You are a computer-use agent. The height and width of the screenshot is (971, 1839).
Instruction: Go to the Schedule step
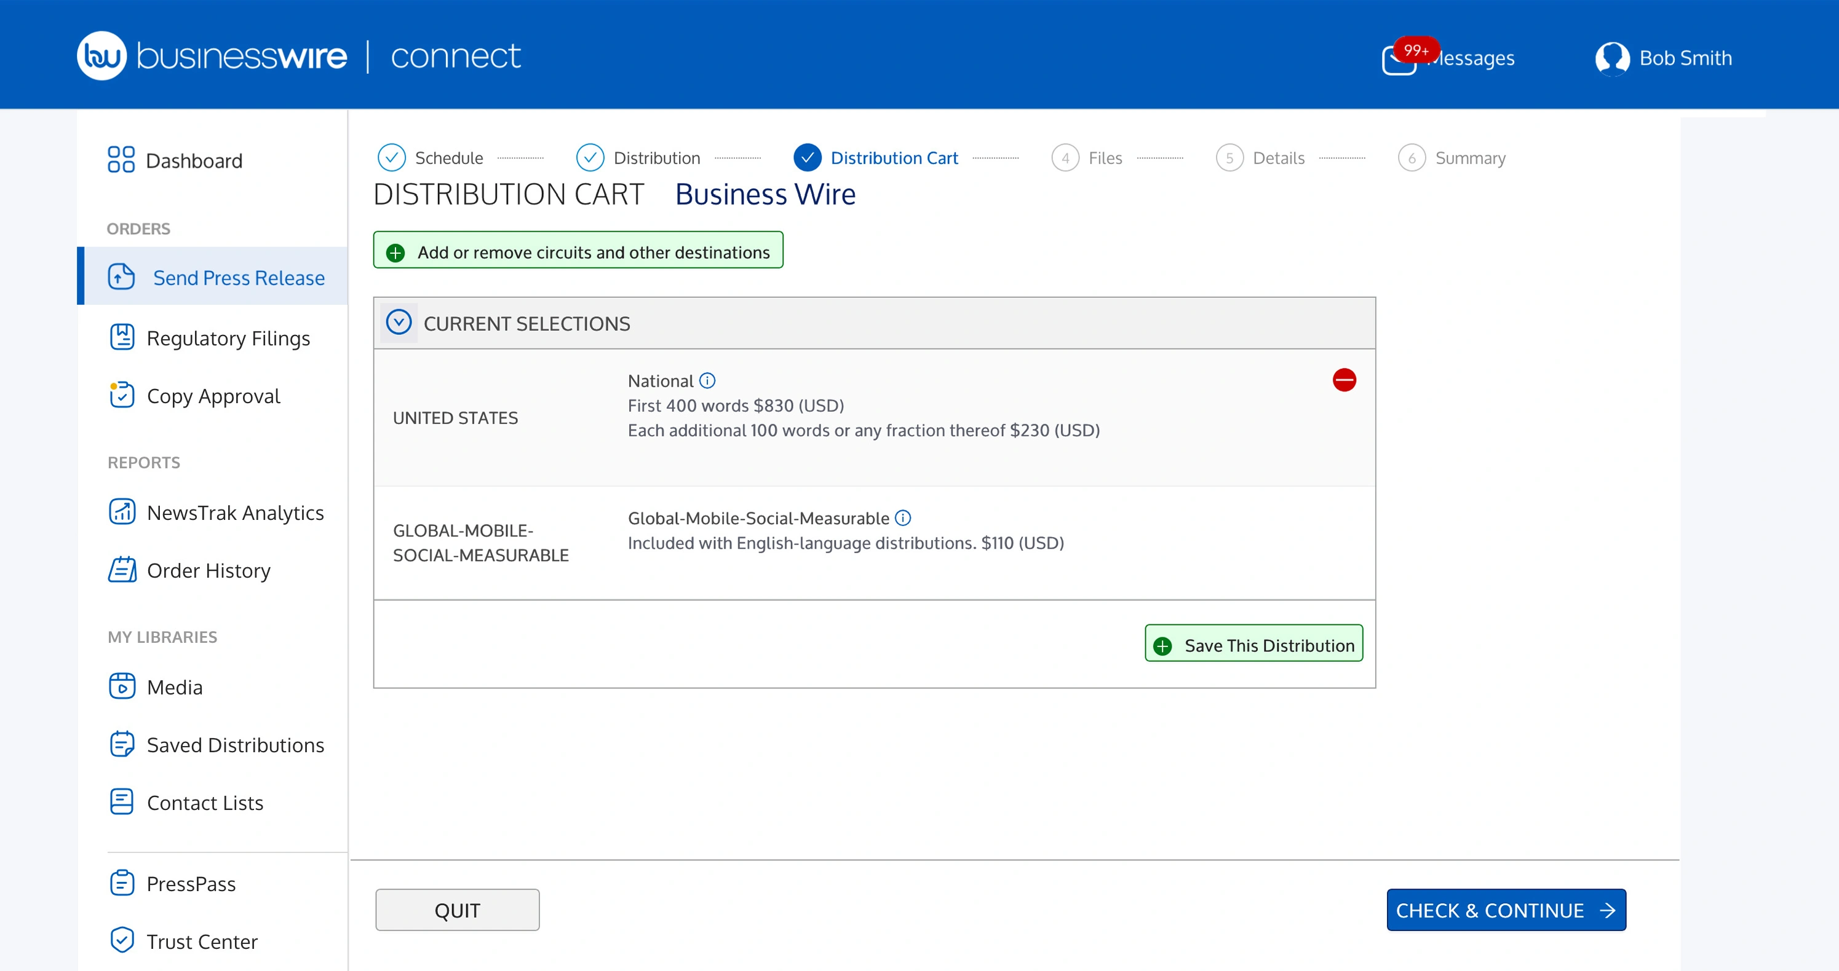point(431,158)
